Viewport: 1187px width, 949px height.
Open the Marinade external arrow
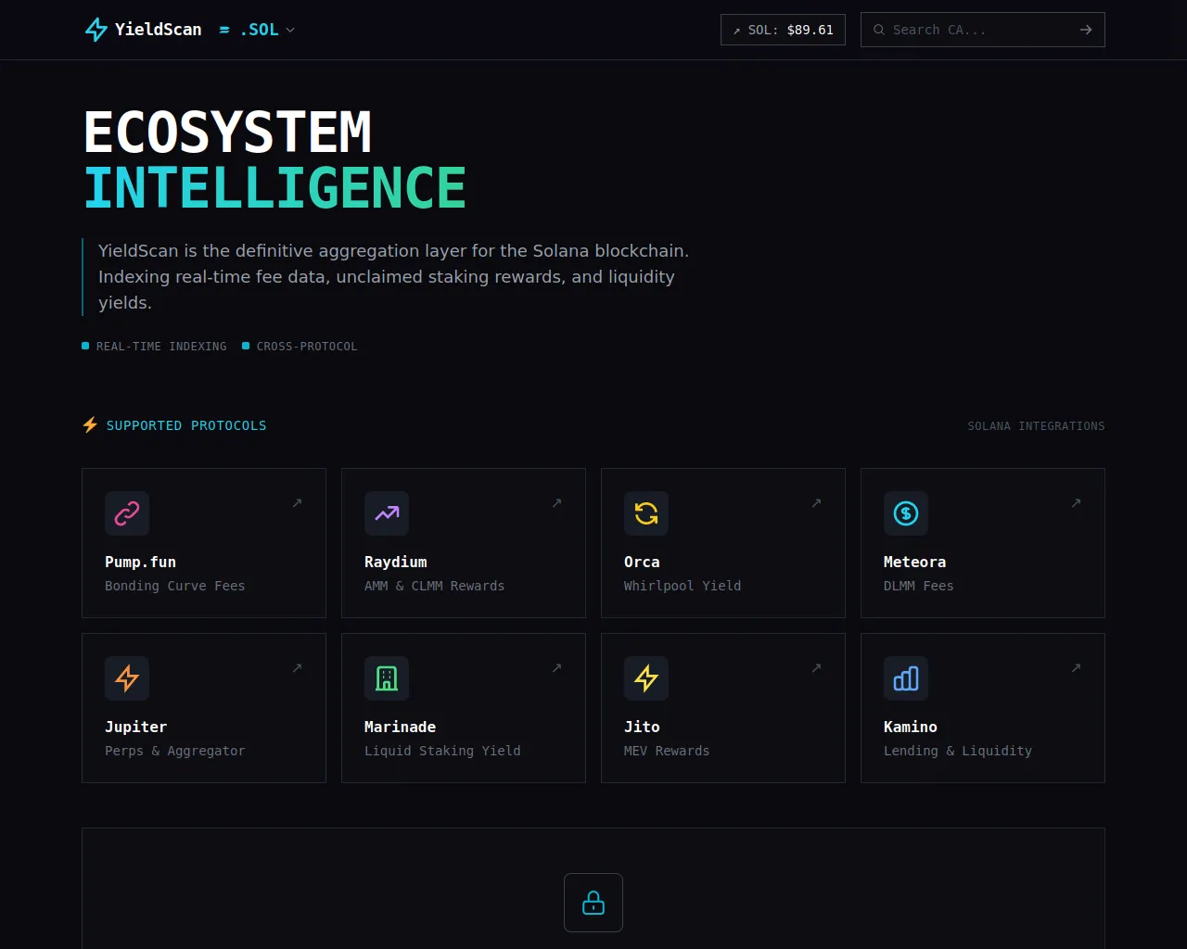coord(556,668)
